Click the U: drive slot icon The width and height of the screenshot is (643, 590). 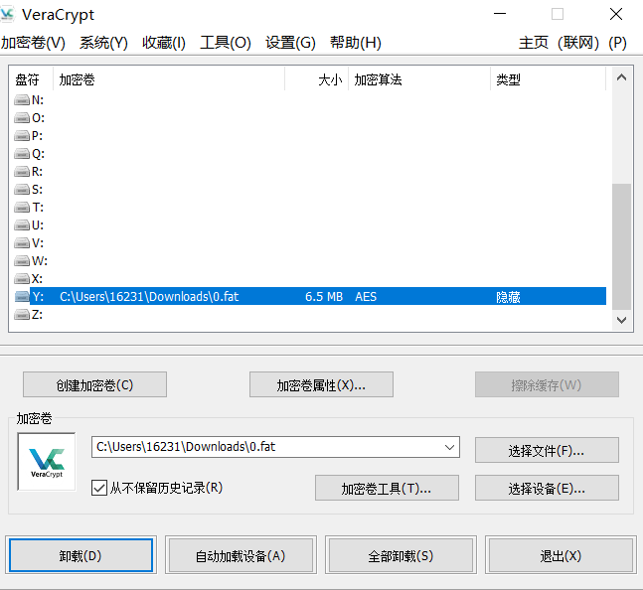22,224
